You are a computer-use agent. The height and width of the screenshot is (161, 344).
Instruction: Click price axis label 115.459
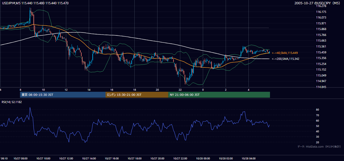coord(321,52)
